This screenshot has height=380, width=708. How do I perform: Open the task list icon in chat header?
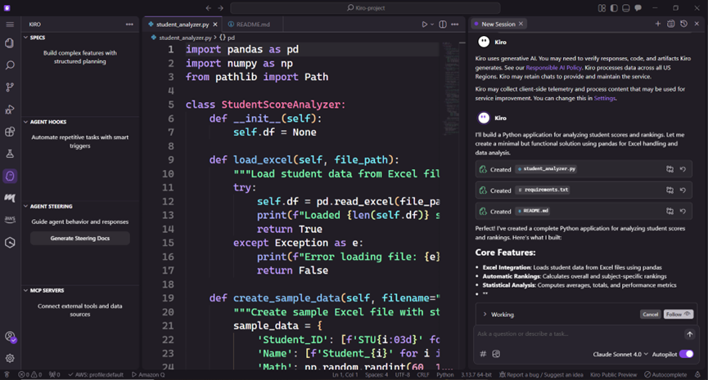[671, 24]
